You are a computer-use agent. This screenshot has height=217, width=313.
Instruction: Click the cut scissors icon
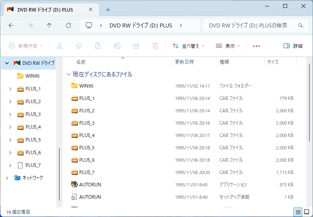point(60,46)
